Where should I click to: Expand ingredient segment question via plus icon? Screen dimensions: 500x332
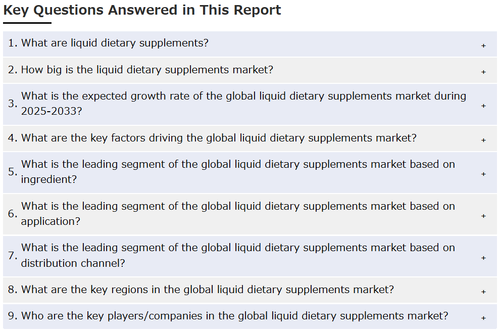(483, 174)
